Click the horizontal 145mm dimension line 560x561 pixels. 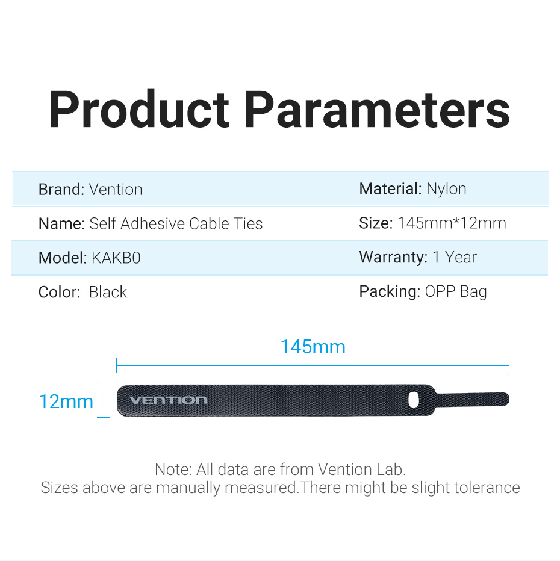pos(313,365)
